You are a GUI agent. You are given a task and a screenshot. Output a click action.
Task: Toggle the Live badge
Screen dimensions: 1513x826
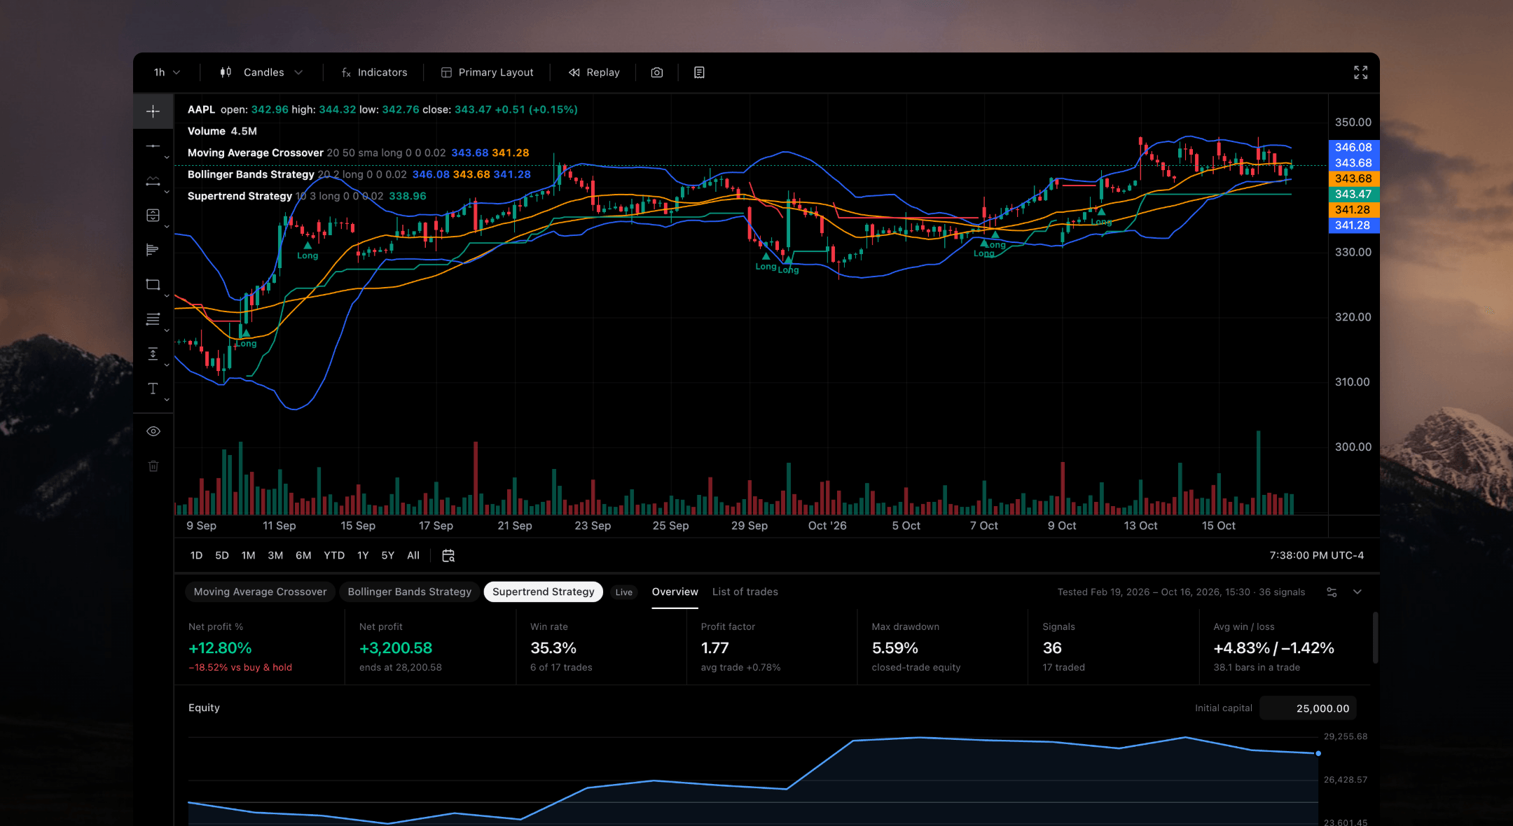[624, 592]
